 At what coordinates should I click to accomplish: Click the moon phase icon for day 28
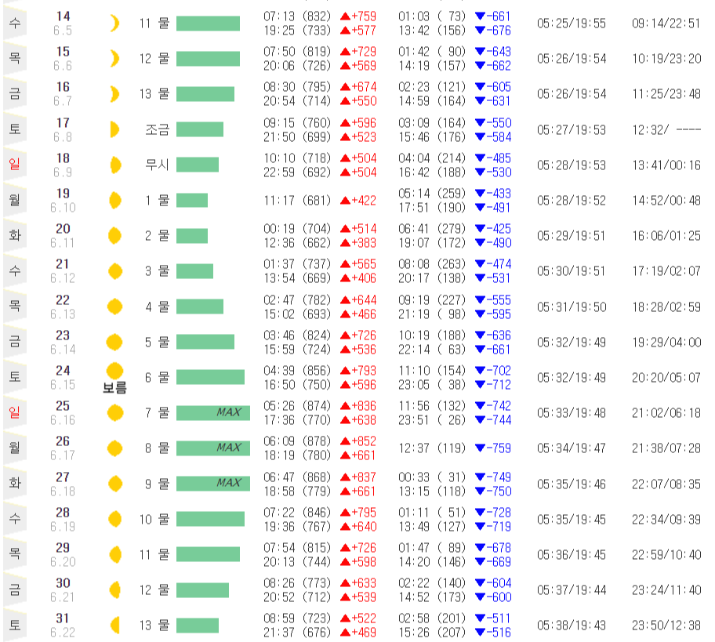click(115, 519)
